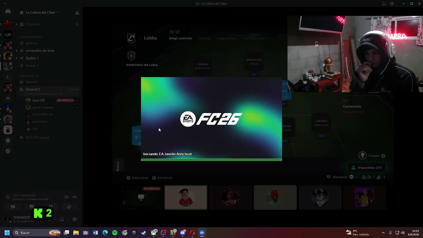Select the red-cap avatar participant tile
Screen dimensions: 423x238
(x=275, y=197)
